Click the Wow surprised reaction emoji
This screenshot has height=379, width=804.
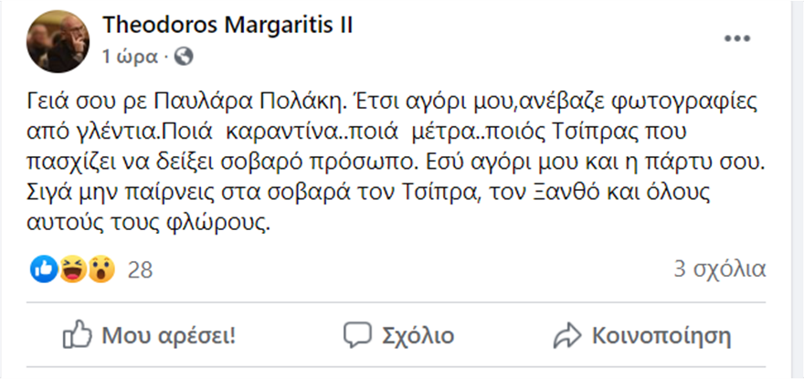100,268
